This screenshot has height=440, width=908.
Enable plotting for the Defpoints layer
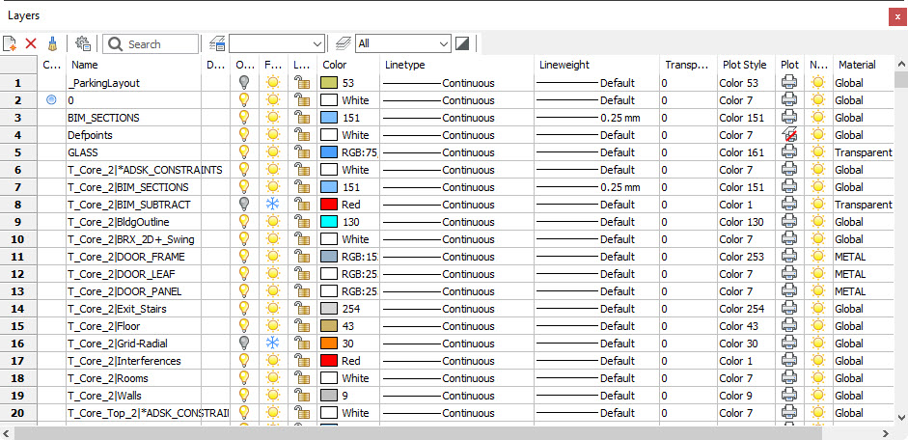point(789,135)
